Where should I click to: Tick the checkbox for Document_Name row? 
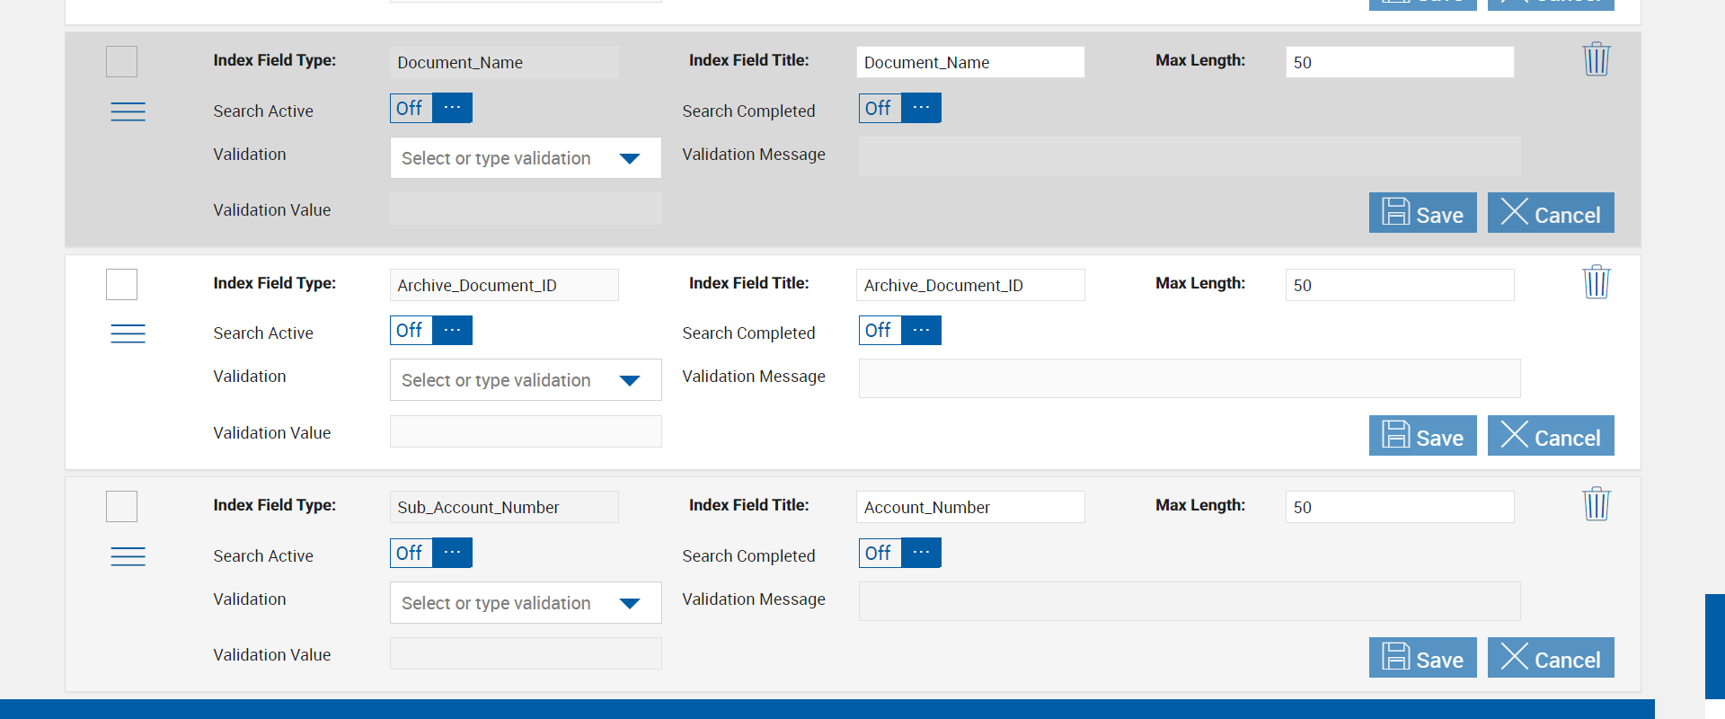[122, 62]
